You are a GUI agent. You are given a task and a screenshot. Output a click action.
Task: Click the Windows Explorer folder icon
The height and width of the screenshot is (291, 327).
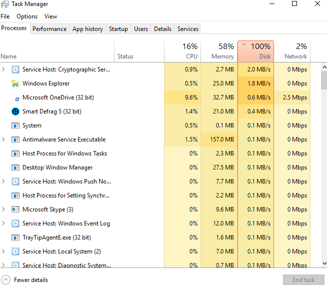(x=15, y=83)
